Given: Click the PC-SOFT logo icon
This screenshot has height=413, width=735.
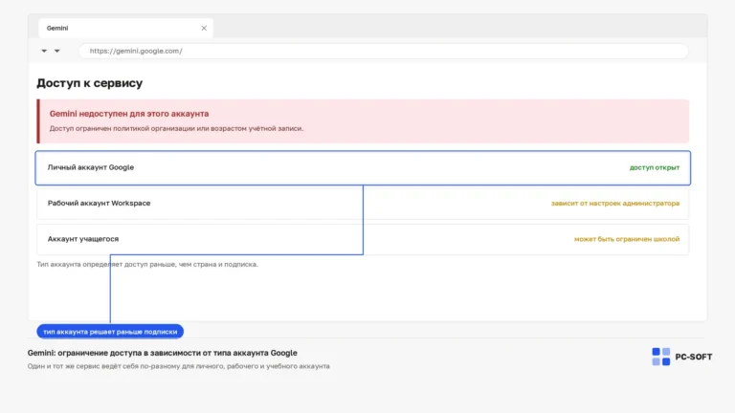Looking at the screenshot, I should 661,357.
